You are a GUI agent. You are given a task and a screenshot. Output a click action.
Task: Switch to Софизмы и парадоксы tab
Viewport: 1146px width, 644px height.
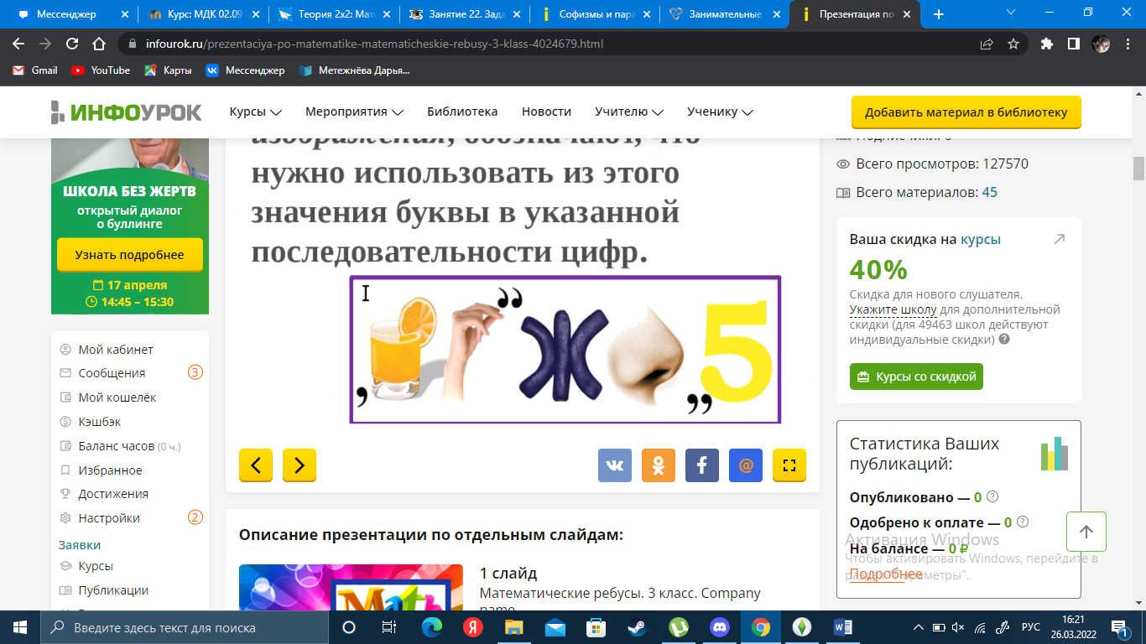pos(594,14)
